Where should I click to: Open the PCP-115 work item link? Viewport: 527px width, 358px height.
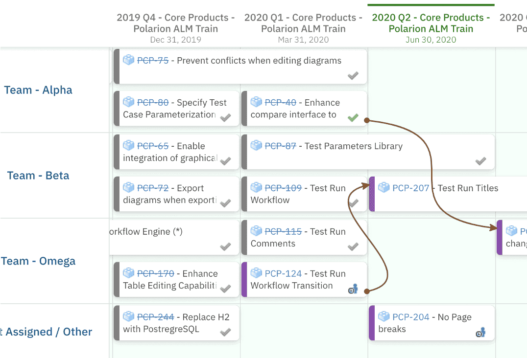point(283,231)
